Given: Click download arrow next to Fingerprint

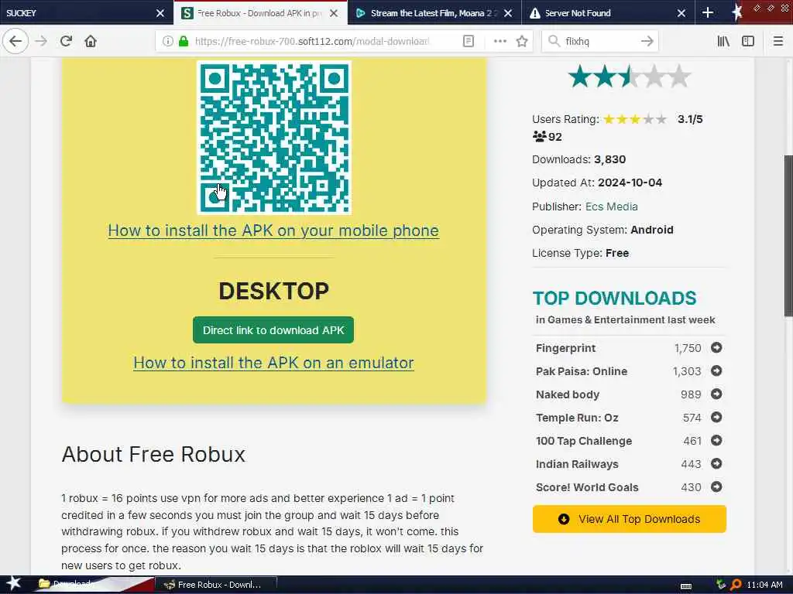Looking at the screenshot, I should click(x=716, y=347).
